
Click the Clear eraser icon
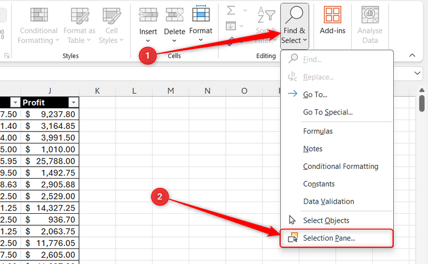(x=231, y=41)
